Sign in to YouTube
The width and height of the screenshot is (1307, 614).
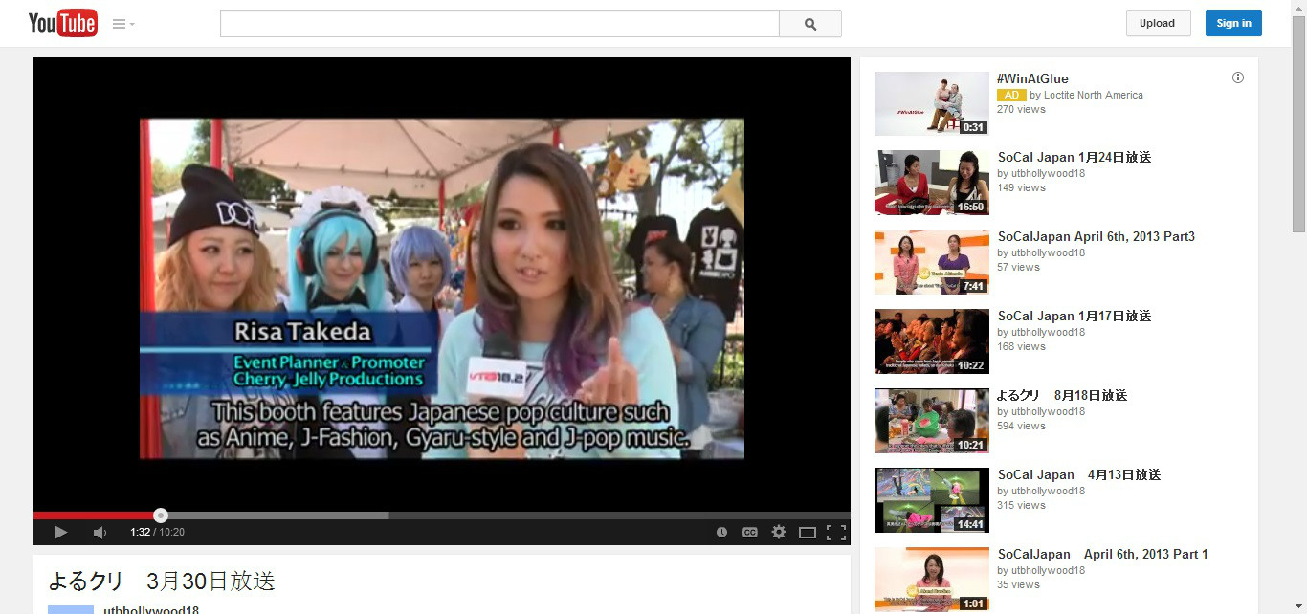point(1233,23)
